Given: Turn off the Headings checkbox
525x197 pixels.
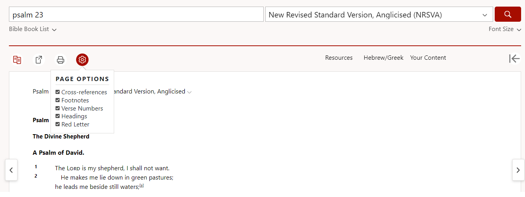Looking at the screenshot, I should (x=57, y=116).
